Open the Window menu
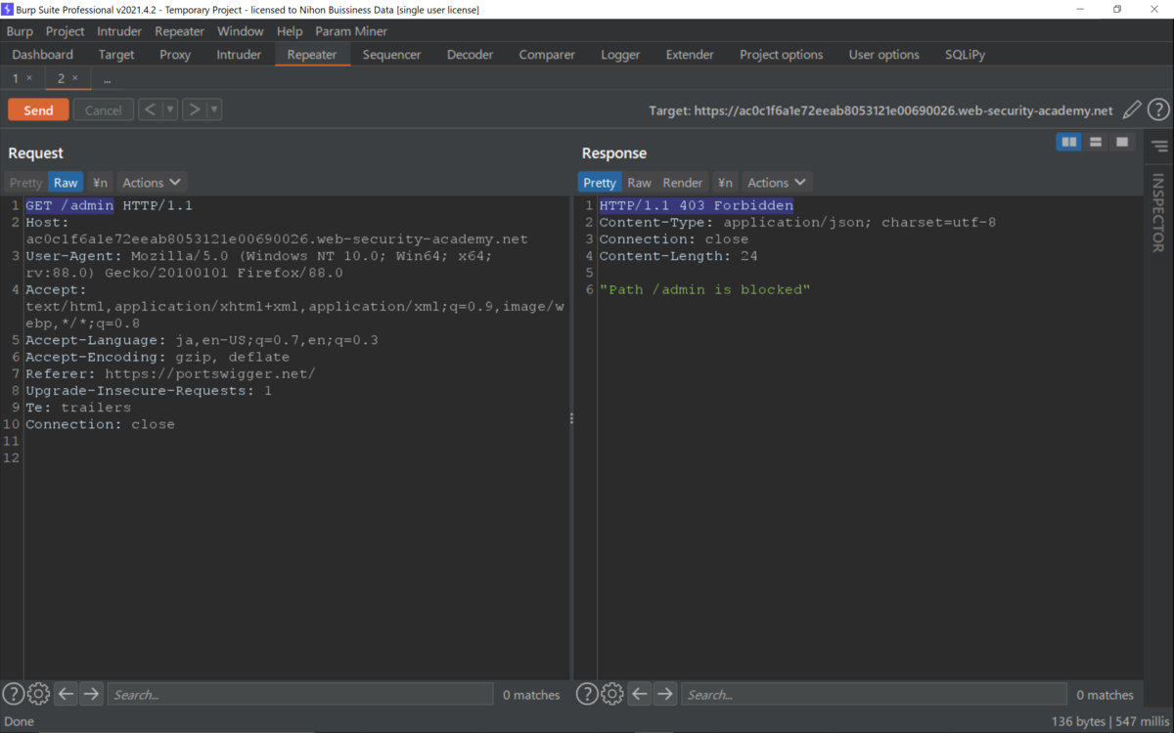The width and height of the screenshot is (1174, 733). click(241, 31)
